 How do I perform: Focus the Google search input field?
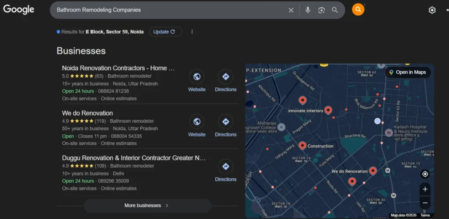pos(167,10)
